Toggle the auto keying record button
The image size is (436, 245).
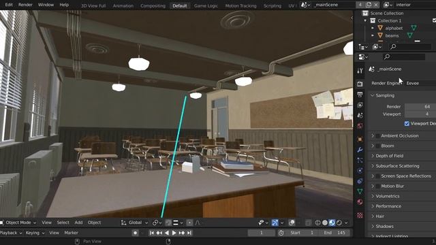(x=135, y=233)
